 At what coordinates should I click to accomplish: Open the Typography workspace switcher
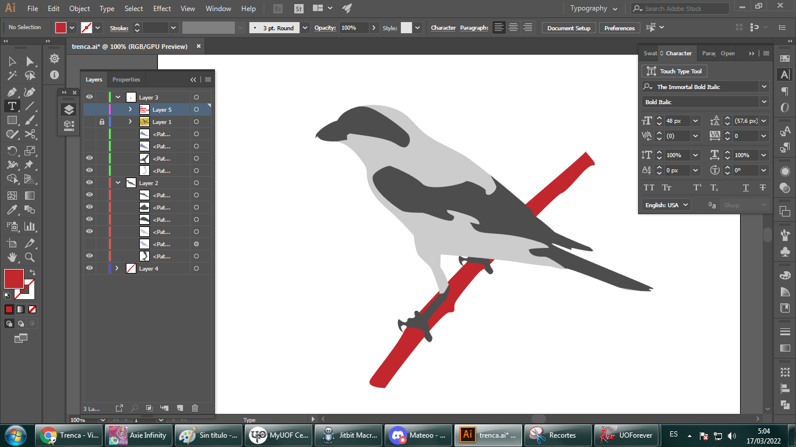tap(593, 8)
